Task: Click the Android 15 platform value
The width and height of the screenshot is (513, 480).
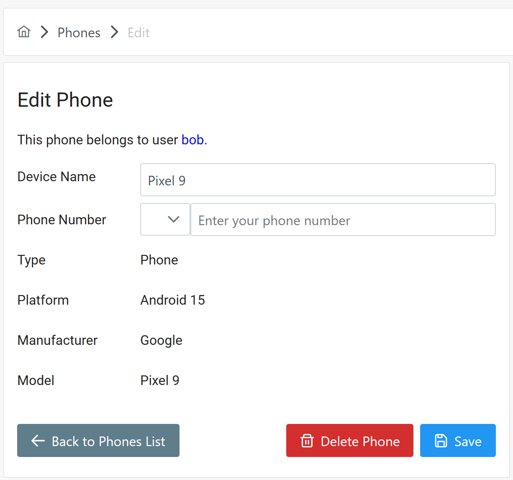Action: coord(172,300)
